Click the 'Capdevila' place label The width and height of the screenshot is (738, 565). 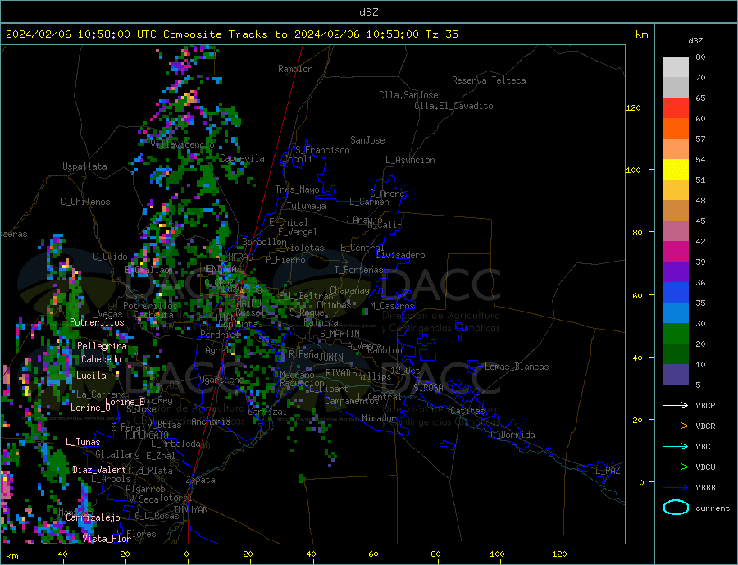point(242,158)
